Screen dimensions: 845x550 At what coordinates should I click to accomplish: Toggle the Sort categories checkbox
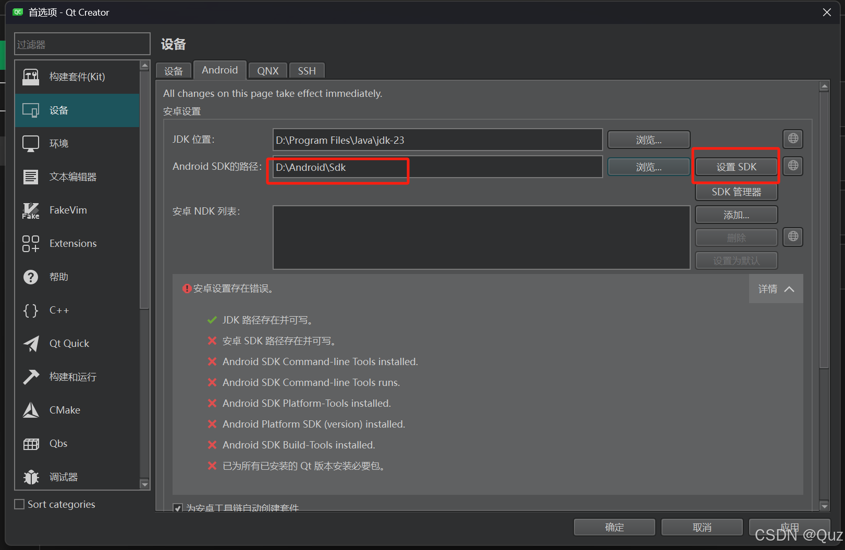(19, 504)
